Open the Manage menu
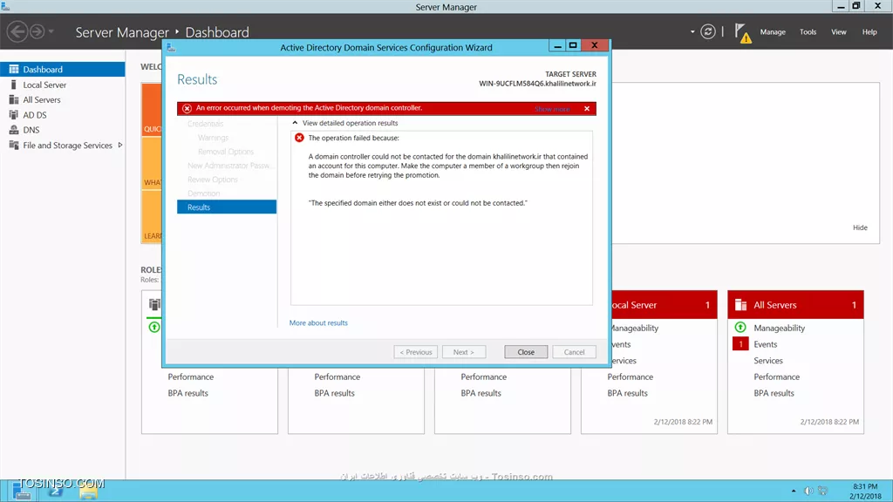The image size is (893, 502). [773, 32]
